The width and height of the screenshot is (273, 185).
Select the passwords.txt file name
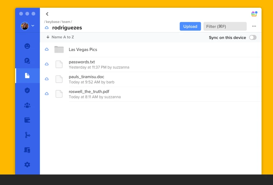pos(82,62)
